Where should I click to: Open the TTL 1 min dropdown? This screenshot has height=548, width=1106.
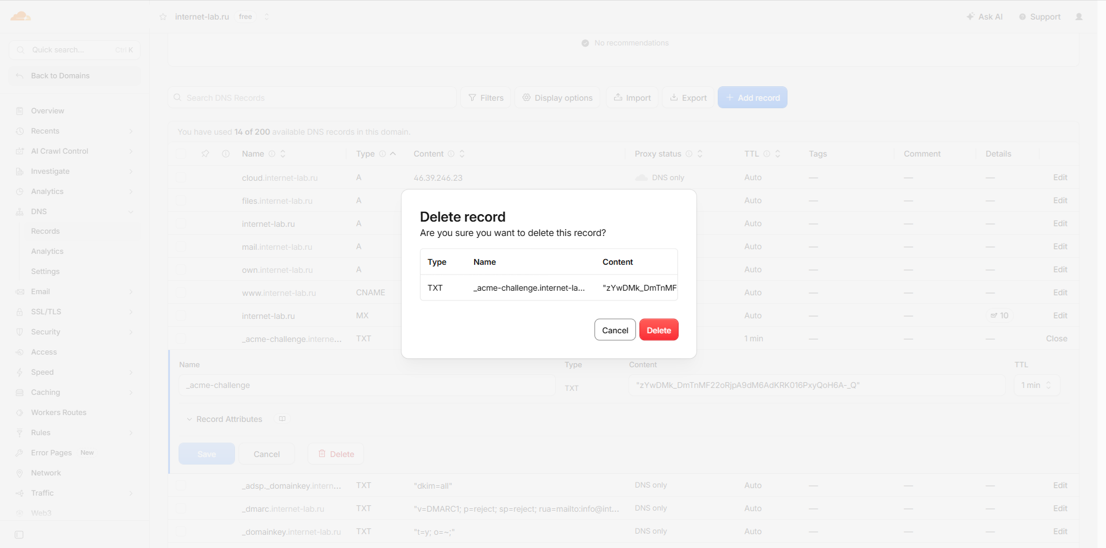point(1037,385)
